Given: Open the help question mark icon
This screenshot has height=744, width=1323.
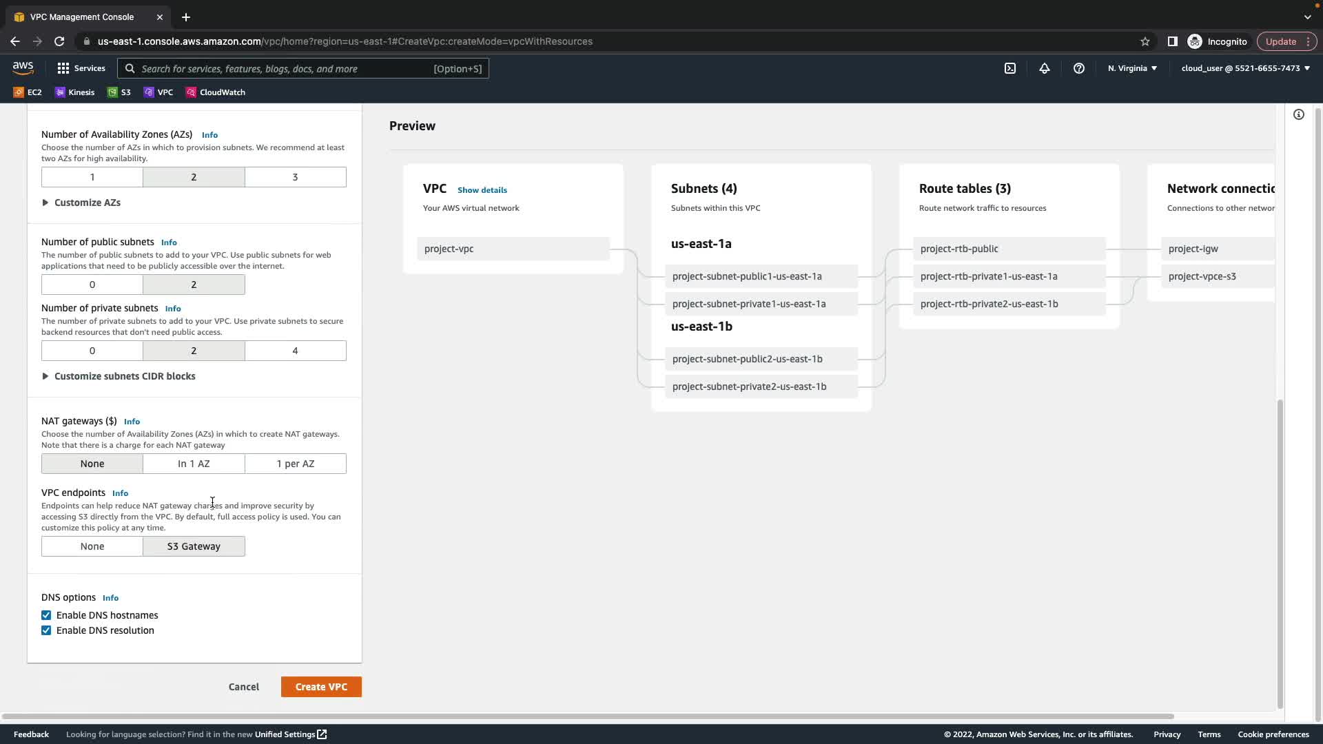Looking at the screenshot, I should pyautogui.click(x=1079, y=68).
